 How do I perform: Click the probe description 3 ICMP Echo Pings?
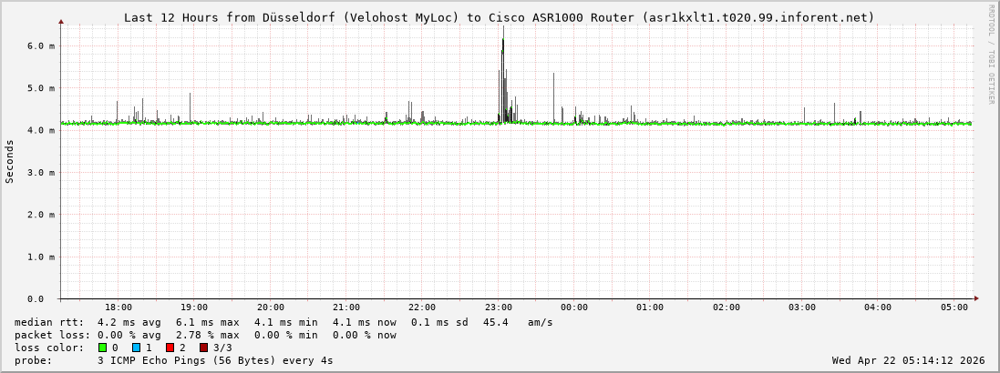[x=215, y=360]
